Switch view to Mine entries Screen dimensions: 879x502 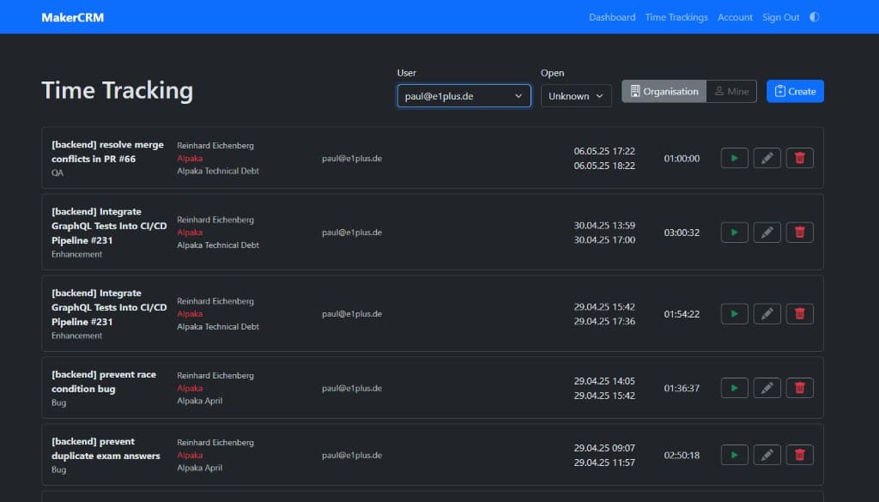(x=731, y=91)
